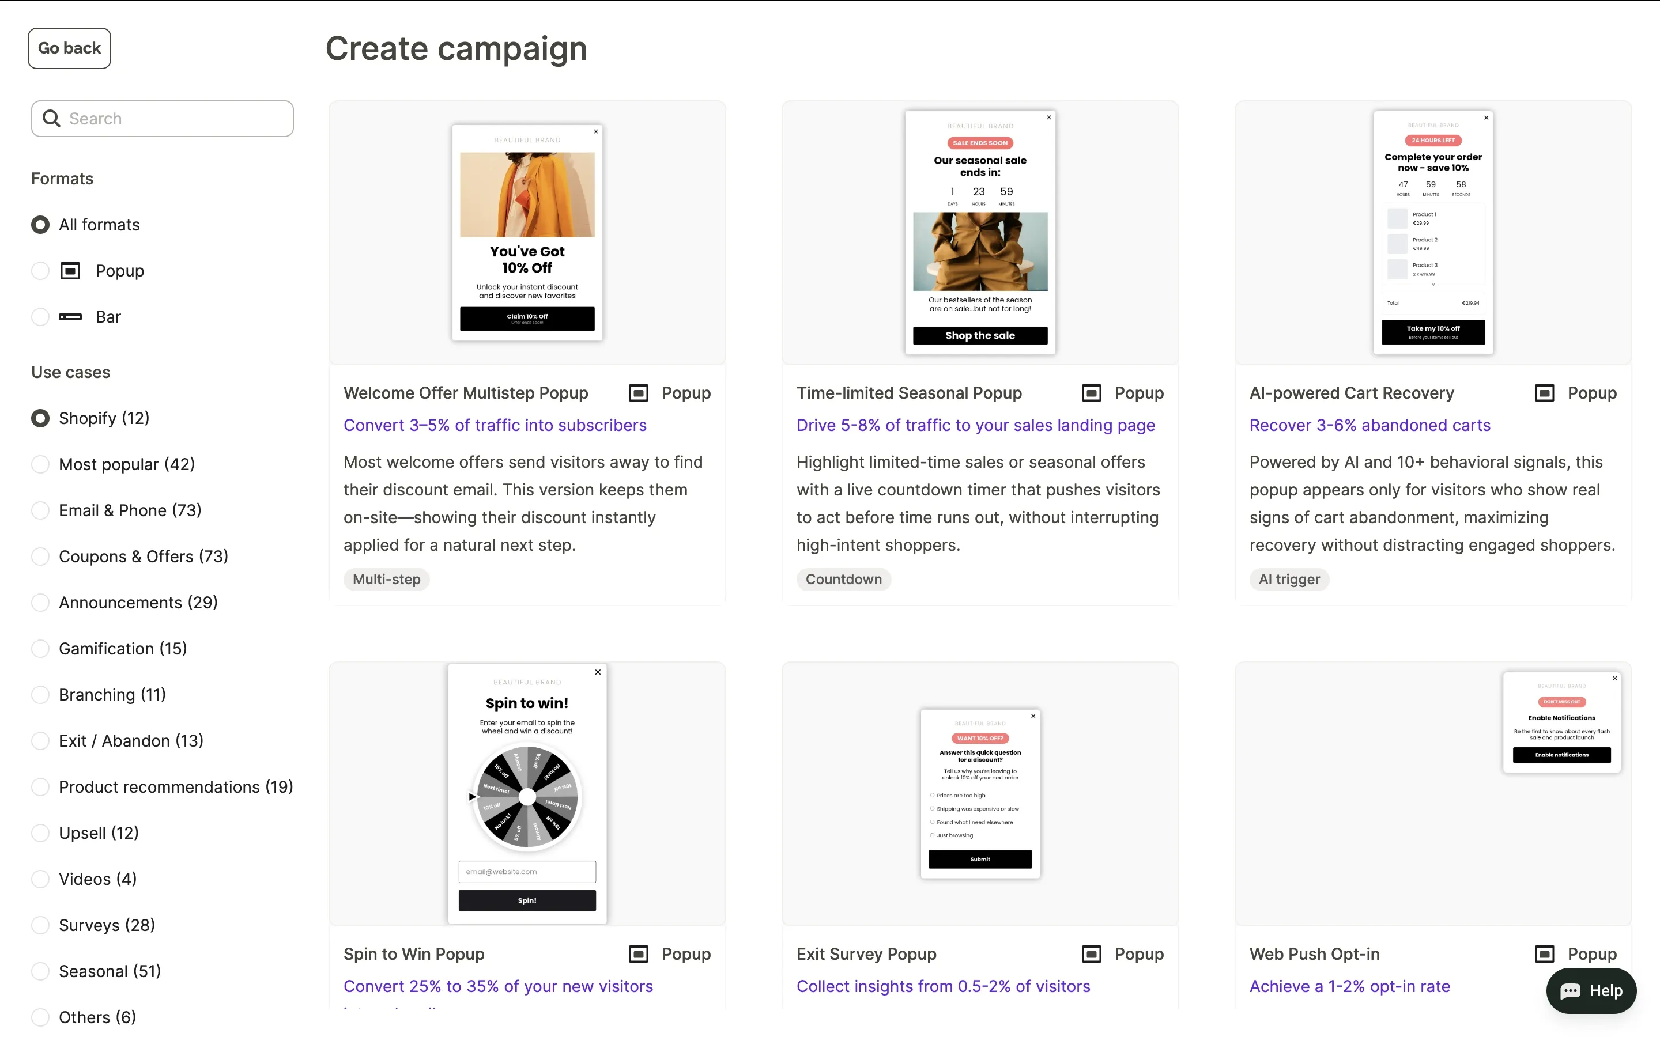Click 'Convert 25% to 35%' link
This screenshot has height=1037, width=1660.
pos(498,986)
